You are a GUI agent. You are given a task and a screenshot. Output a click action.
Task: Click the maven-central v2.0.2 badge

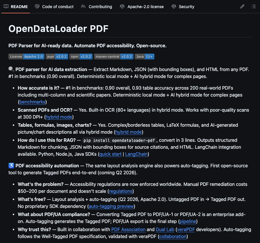point(114,57)
